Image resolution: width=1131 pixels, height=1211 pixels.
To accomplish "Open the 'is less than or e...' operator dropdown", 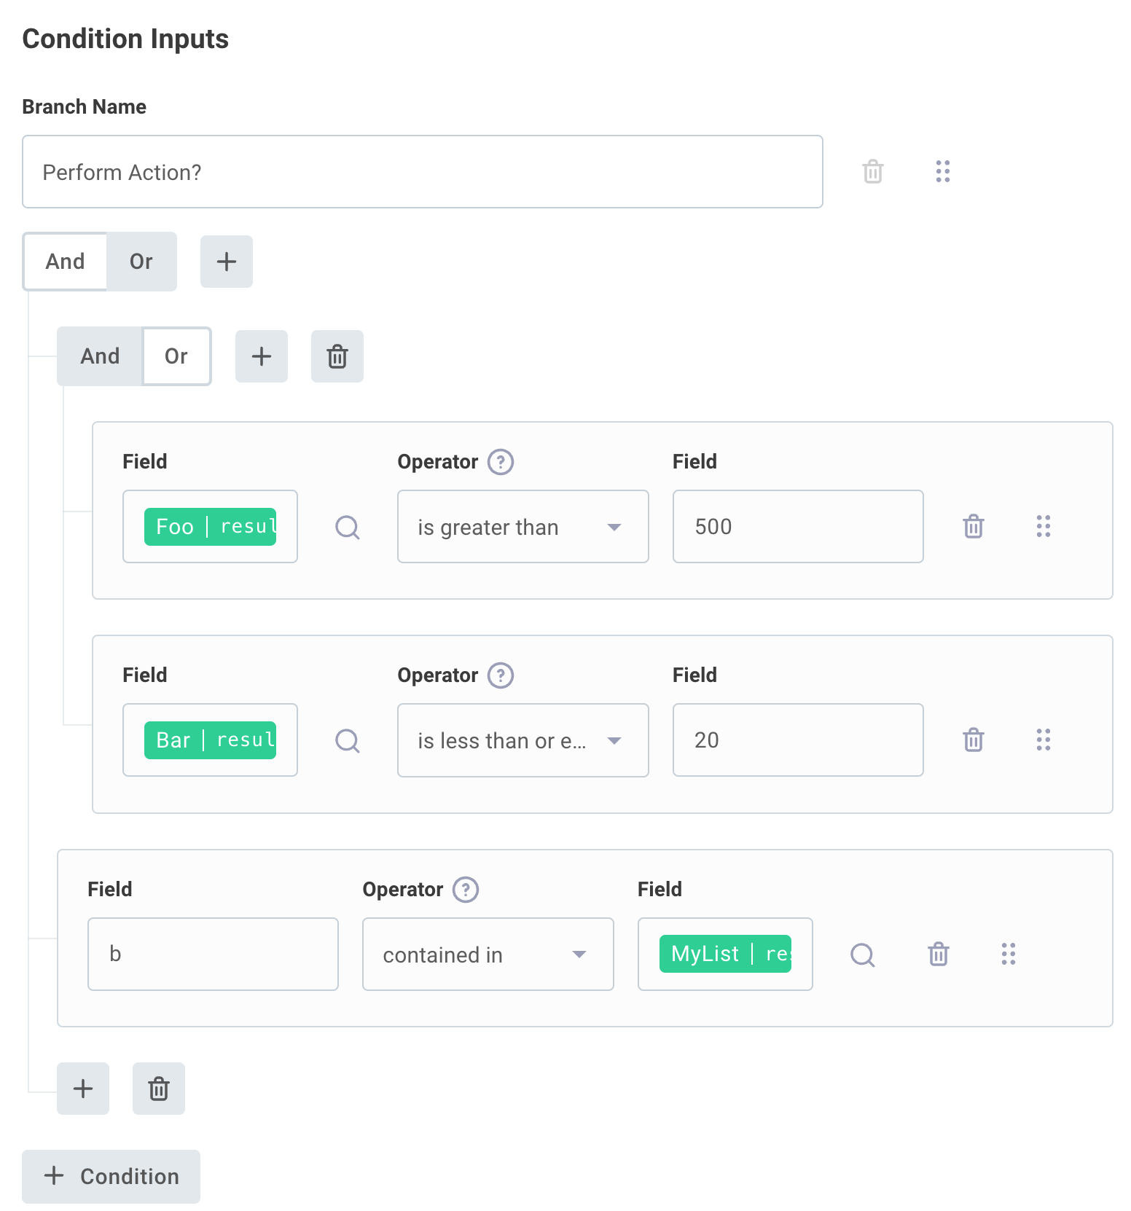I will pos(523,740).
